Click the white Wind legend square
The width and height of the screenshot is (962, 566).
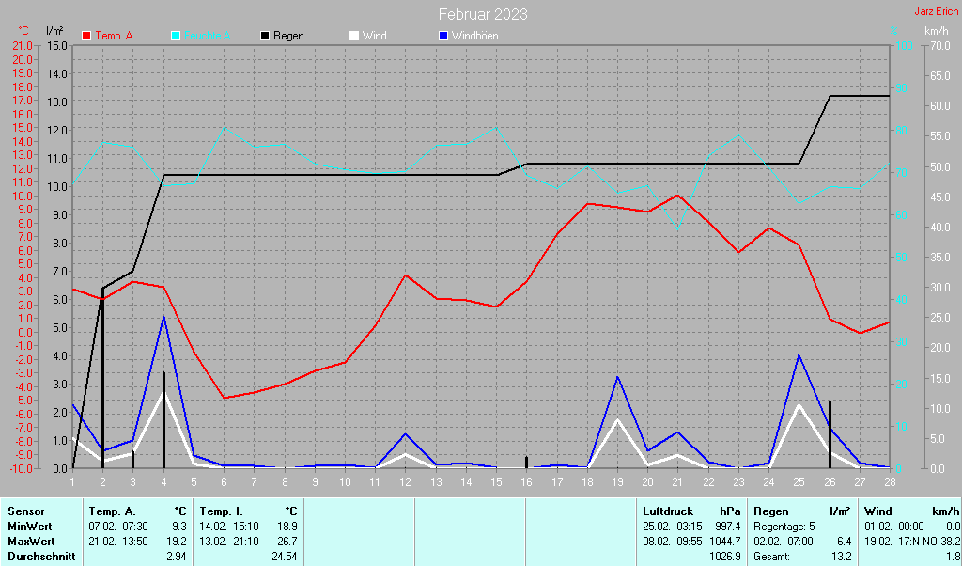click(354, 36)
